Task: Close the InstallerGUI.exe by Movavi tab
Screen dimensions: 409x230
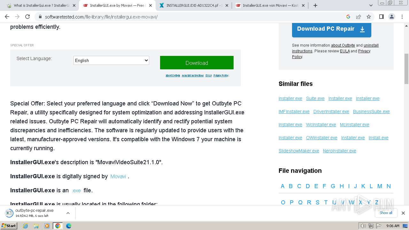Action: (x=150, y=5)
